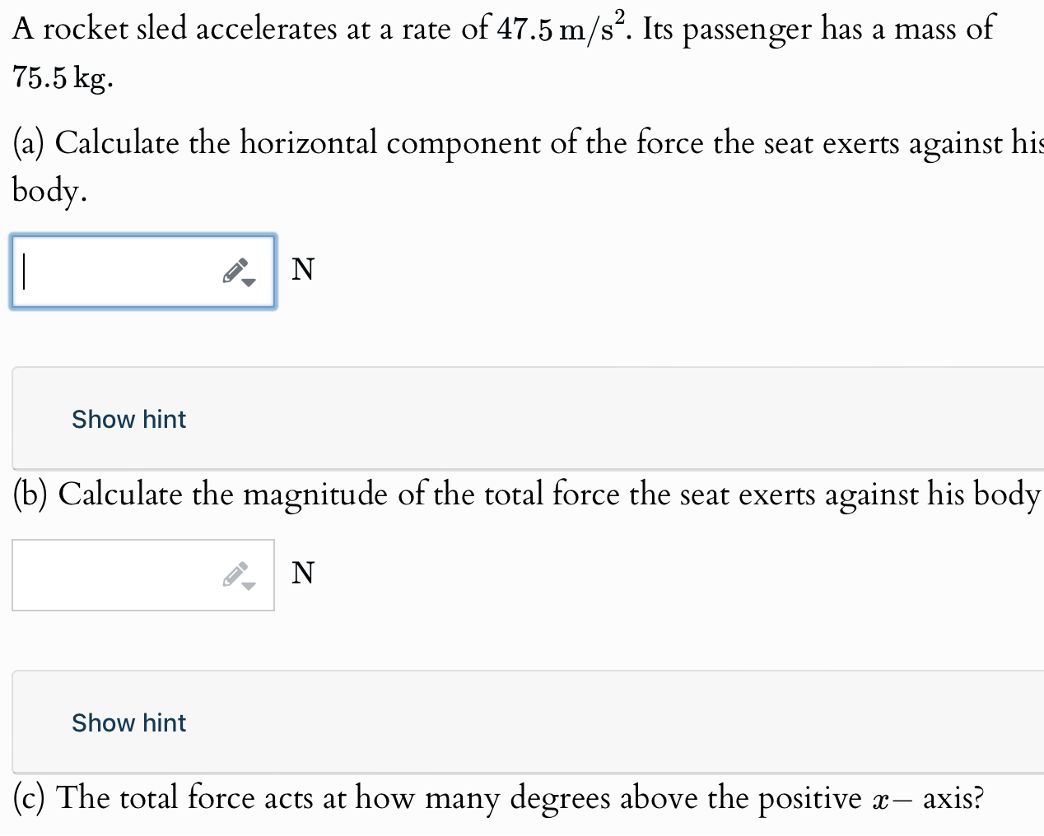Show hint for part (b)
The width and height of the screenshot is (1044, 836).
(129, 722)
